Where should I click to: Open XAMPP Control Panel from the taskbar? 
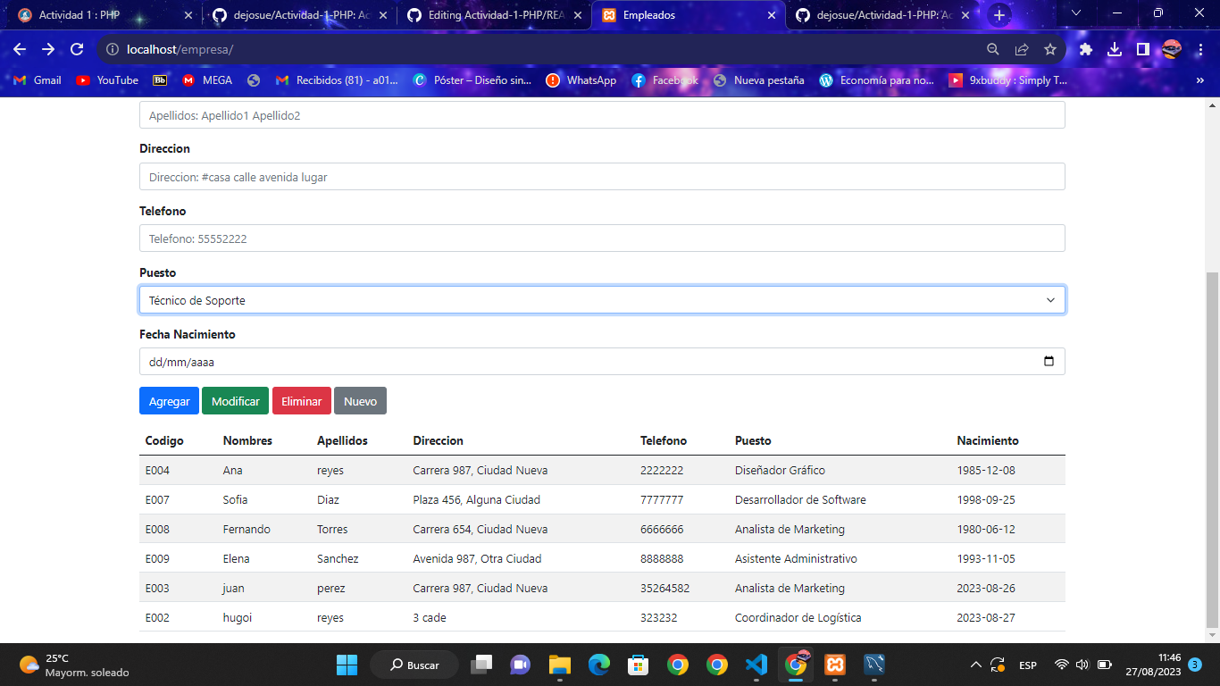835,665
